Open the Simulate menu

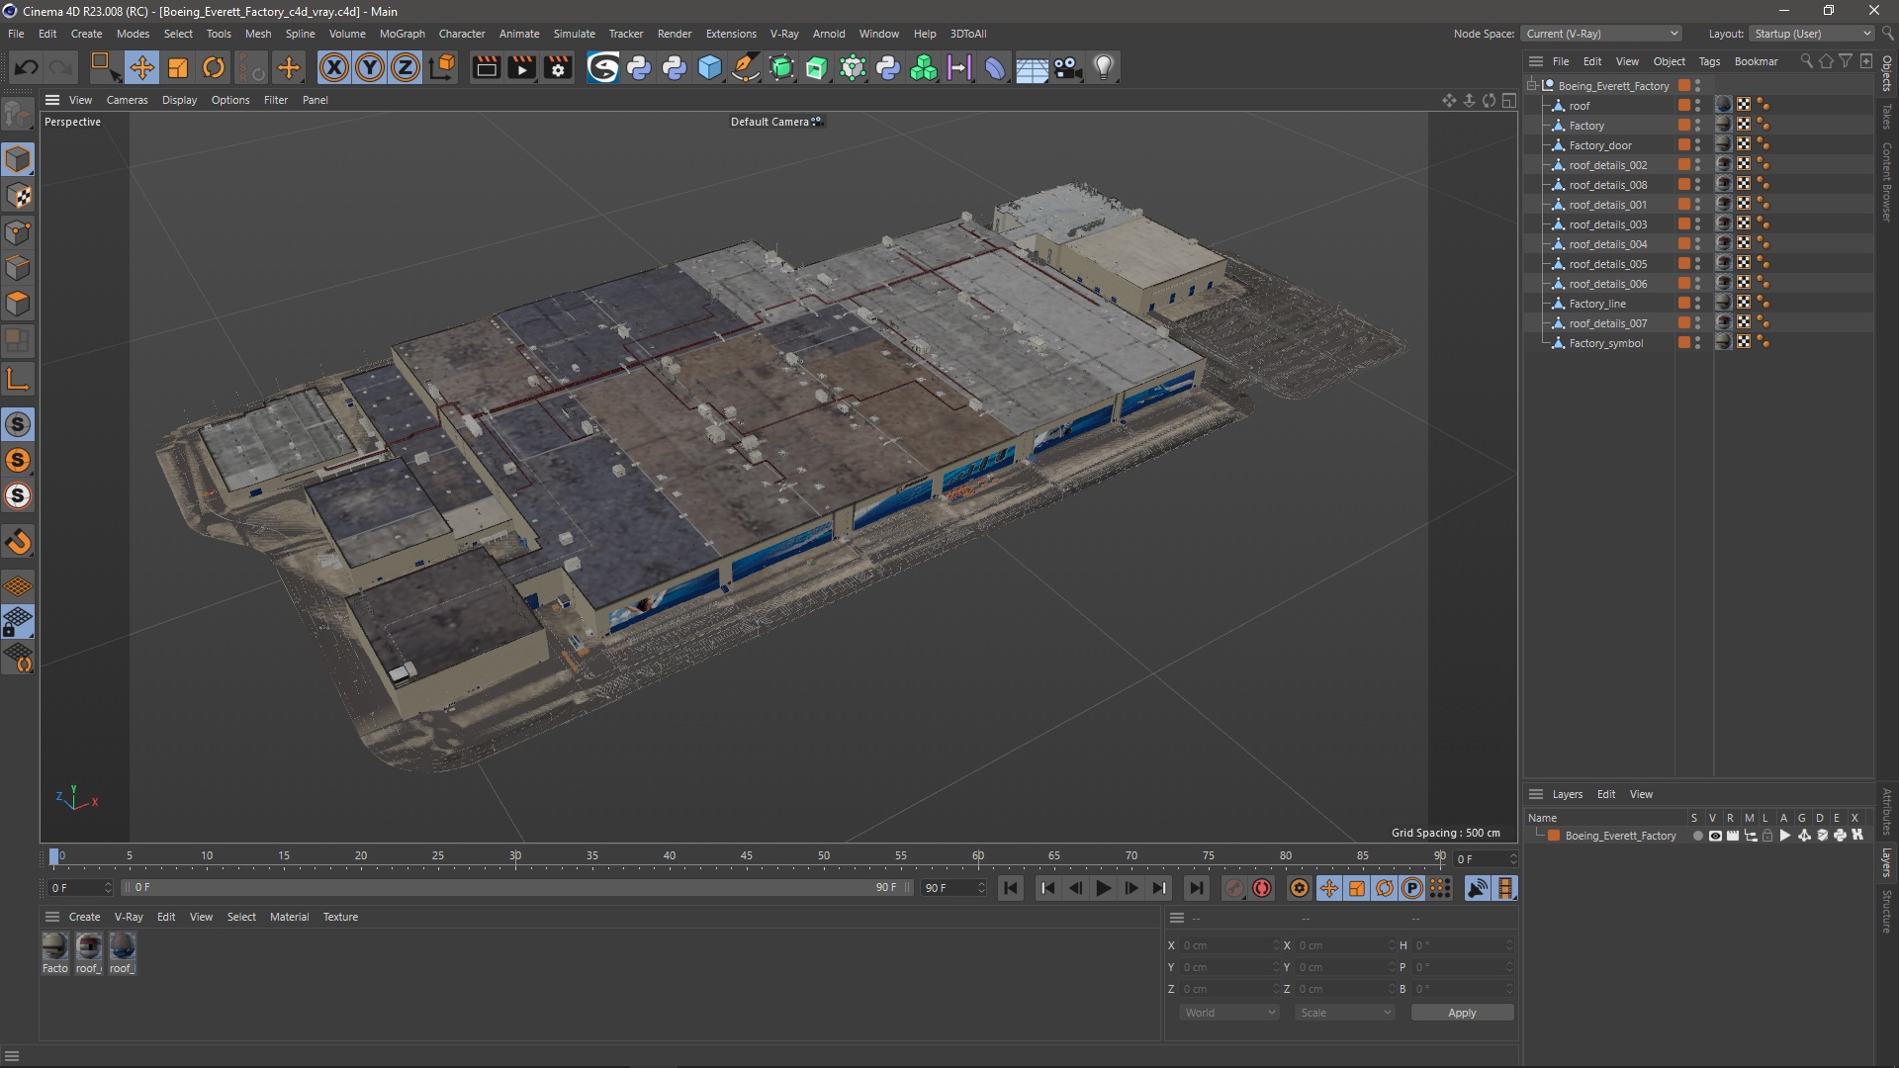point(574,34)
